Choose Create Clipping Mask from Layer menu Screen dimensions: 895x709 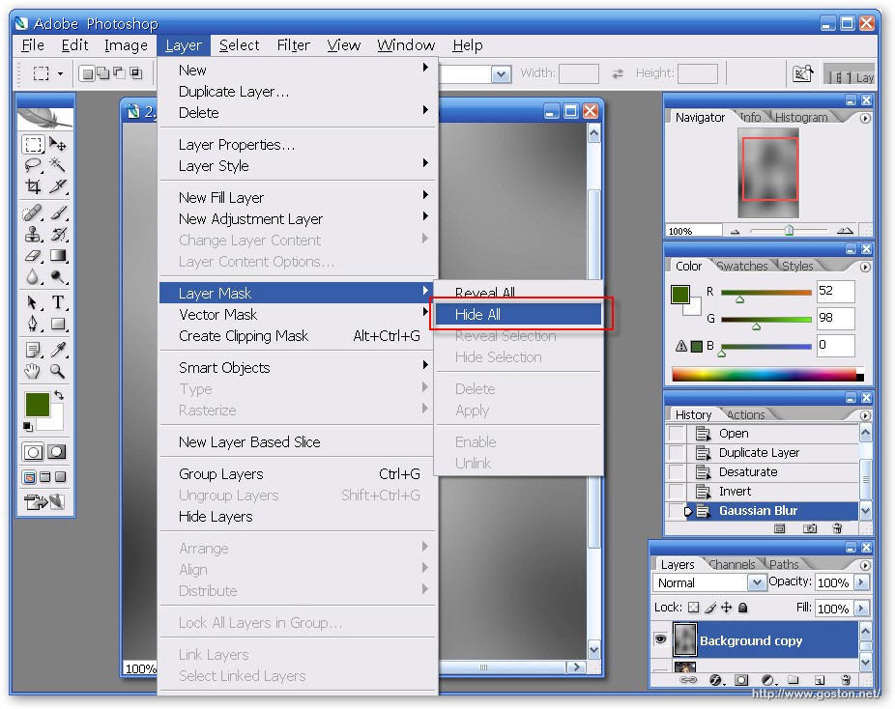pyautogui.click(x=296, y=336)
